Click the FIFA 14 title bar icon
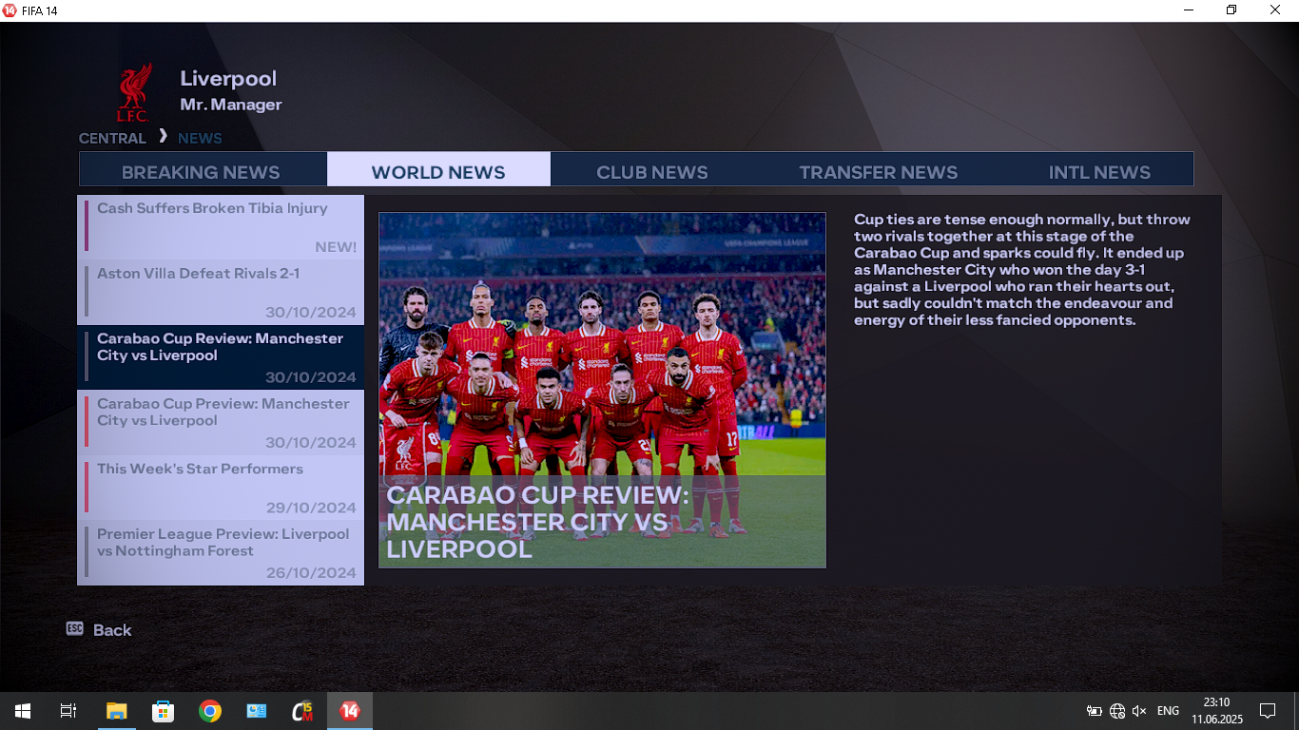 pyautogui.click(x=10, y=10)
